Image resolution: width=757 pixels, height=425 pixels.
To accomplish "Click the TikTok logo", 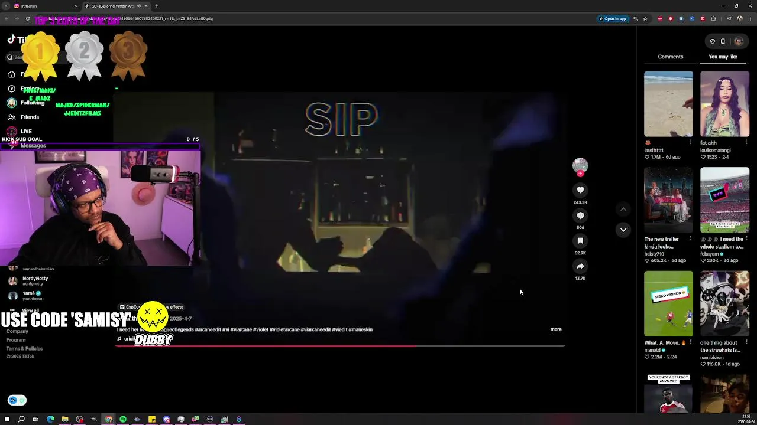I will click(x=17, y=40).
